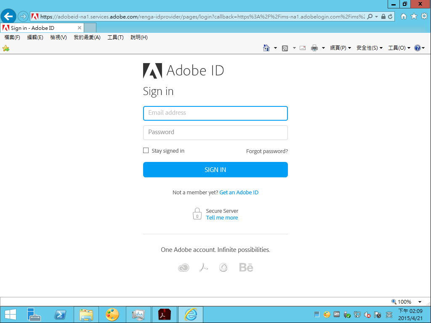The height and width of the screenshot is (323, 431).
Task: Open Favorites with the star icon
Action: pyautogui.click(x=414, y=16)
